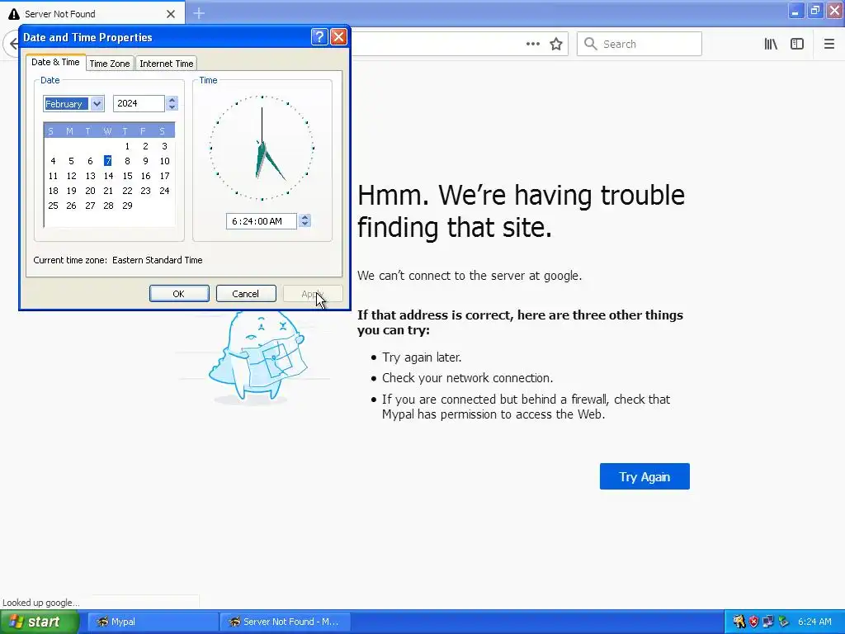Select February 10 in the calendar

164,161
